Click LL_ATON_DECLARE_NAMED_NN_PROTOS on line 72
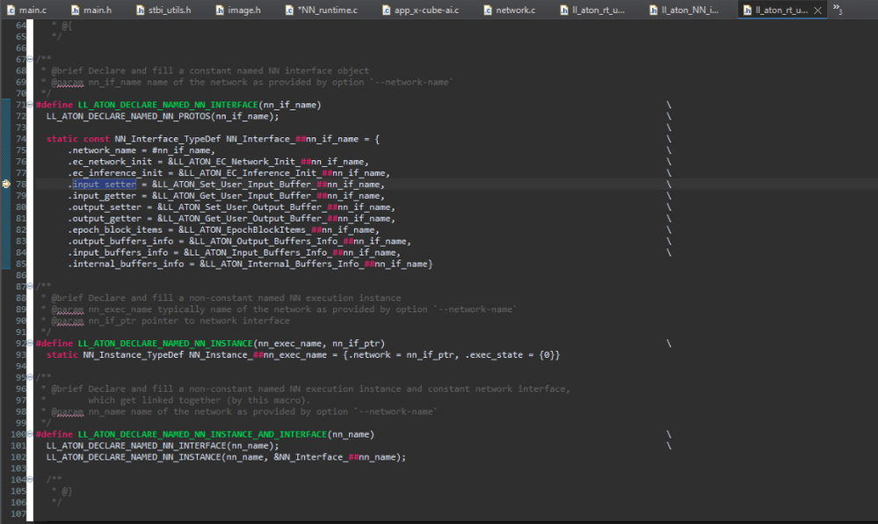Image resolution: width=878 pixels, height=524 pixels. point(129,116)
